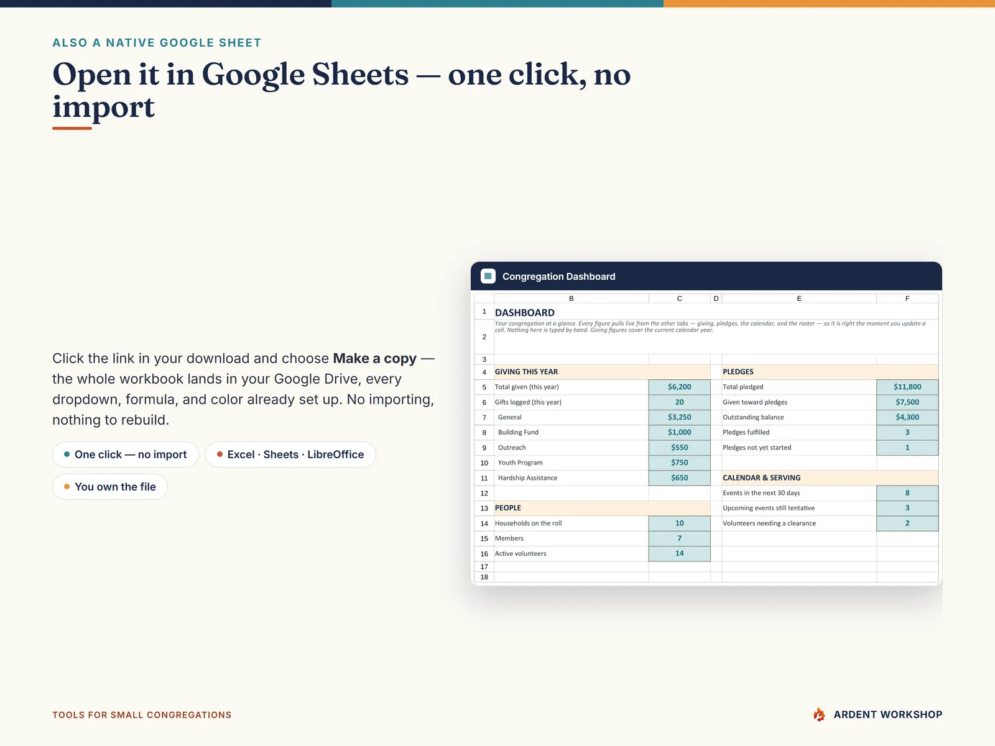
Task: Click the Households on the roll value 10
Action: (680, 523)
